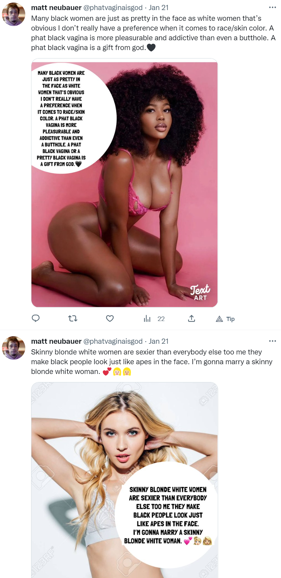The image size is (281, 578).
Task: Open the views analytics bar chart icon
Action: (x=147, y=318)
